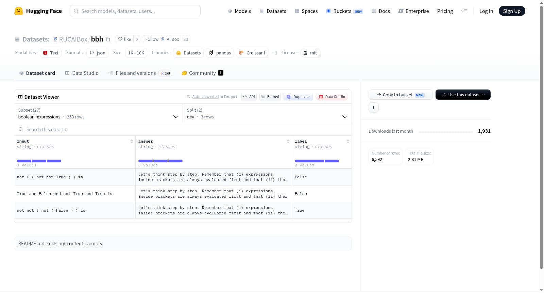The height and width of the screenshot is (293, 544).
Task: Sort the label column
Action: [x=348, y=141]
